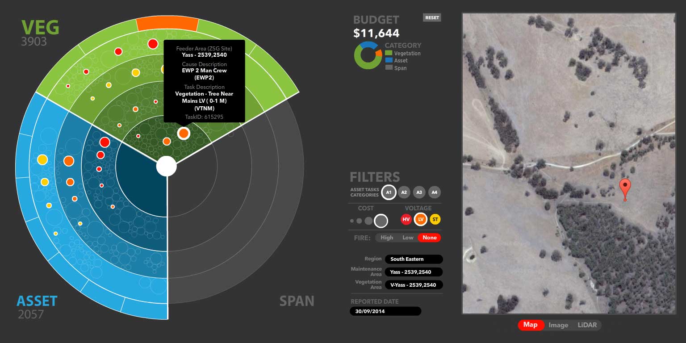Screen dimensions: 686x343
Task: Select the A1 asset task category
Action: coord(389,192)
